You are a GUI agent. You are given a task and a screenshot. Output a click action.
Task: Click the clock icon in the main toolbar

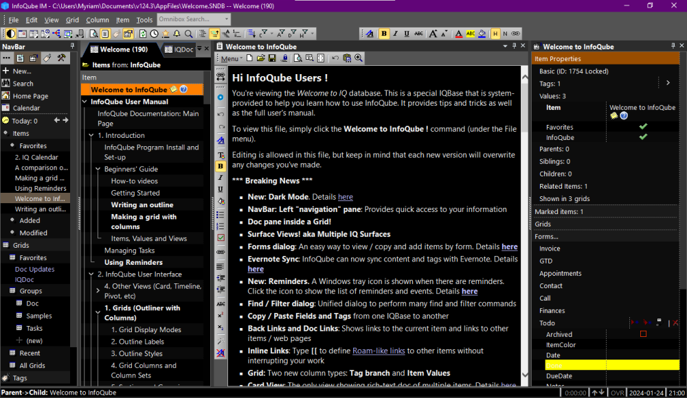click(x=154, y=34)
